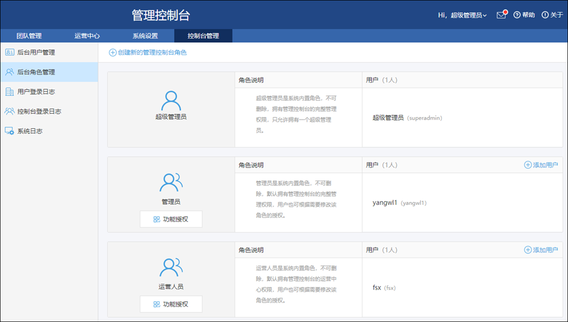This screenshot has height=322, width=568.
Task: Open 后台用户管理 in the sidebar
Action: [35, 52]
